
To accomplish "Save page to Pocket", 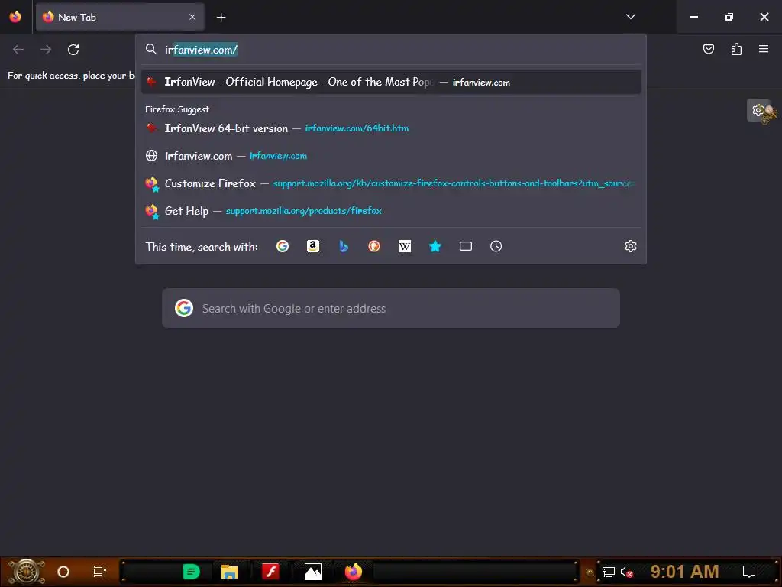I will 708,49.
